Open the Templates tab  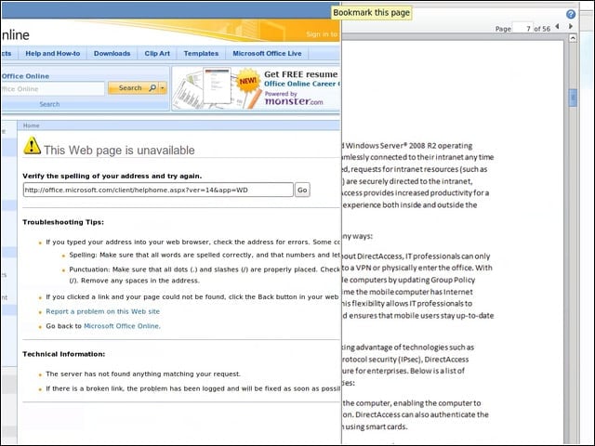201,54
